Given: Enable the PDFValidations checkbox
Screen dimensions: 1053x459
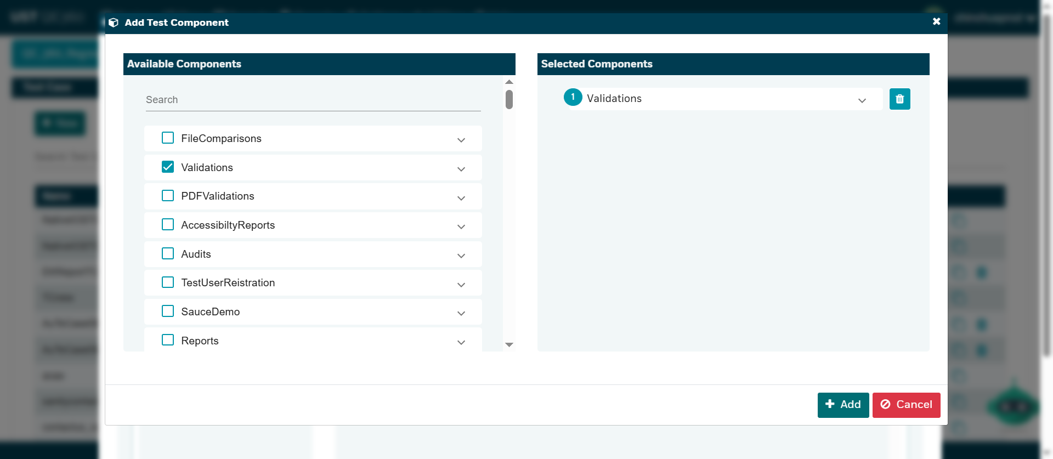Looking at the screenshot, I should pos(168,196).
